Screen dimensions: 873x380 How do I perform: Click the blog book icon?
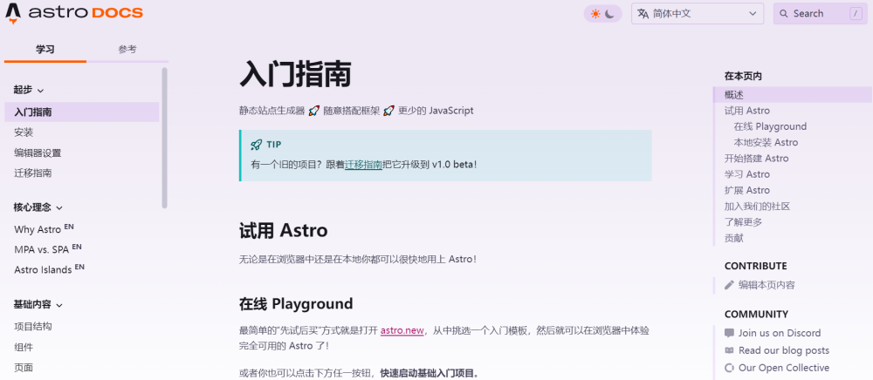click(x=729, y=350)
